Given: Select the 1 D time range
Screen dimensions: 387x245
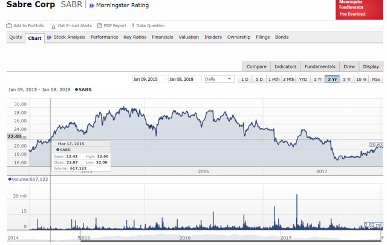Looking at the screenshot, I should [x=244, y=79].
